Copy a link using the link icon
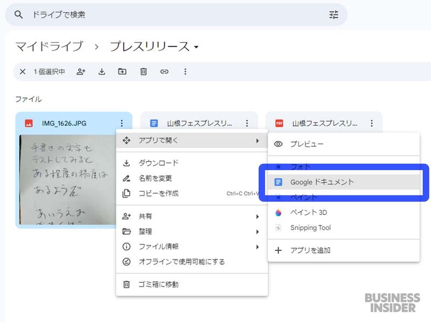 click(164, 72)
